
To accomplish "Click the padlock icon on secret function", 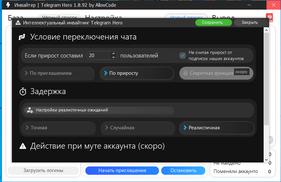I will 185,73.
